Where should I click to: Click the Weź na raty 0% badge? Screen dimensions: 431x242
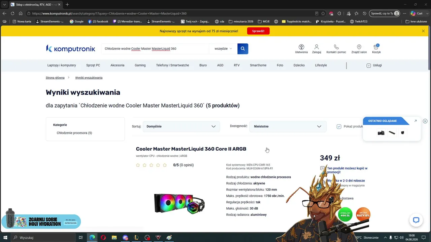[363, 215]
